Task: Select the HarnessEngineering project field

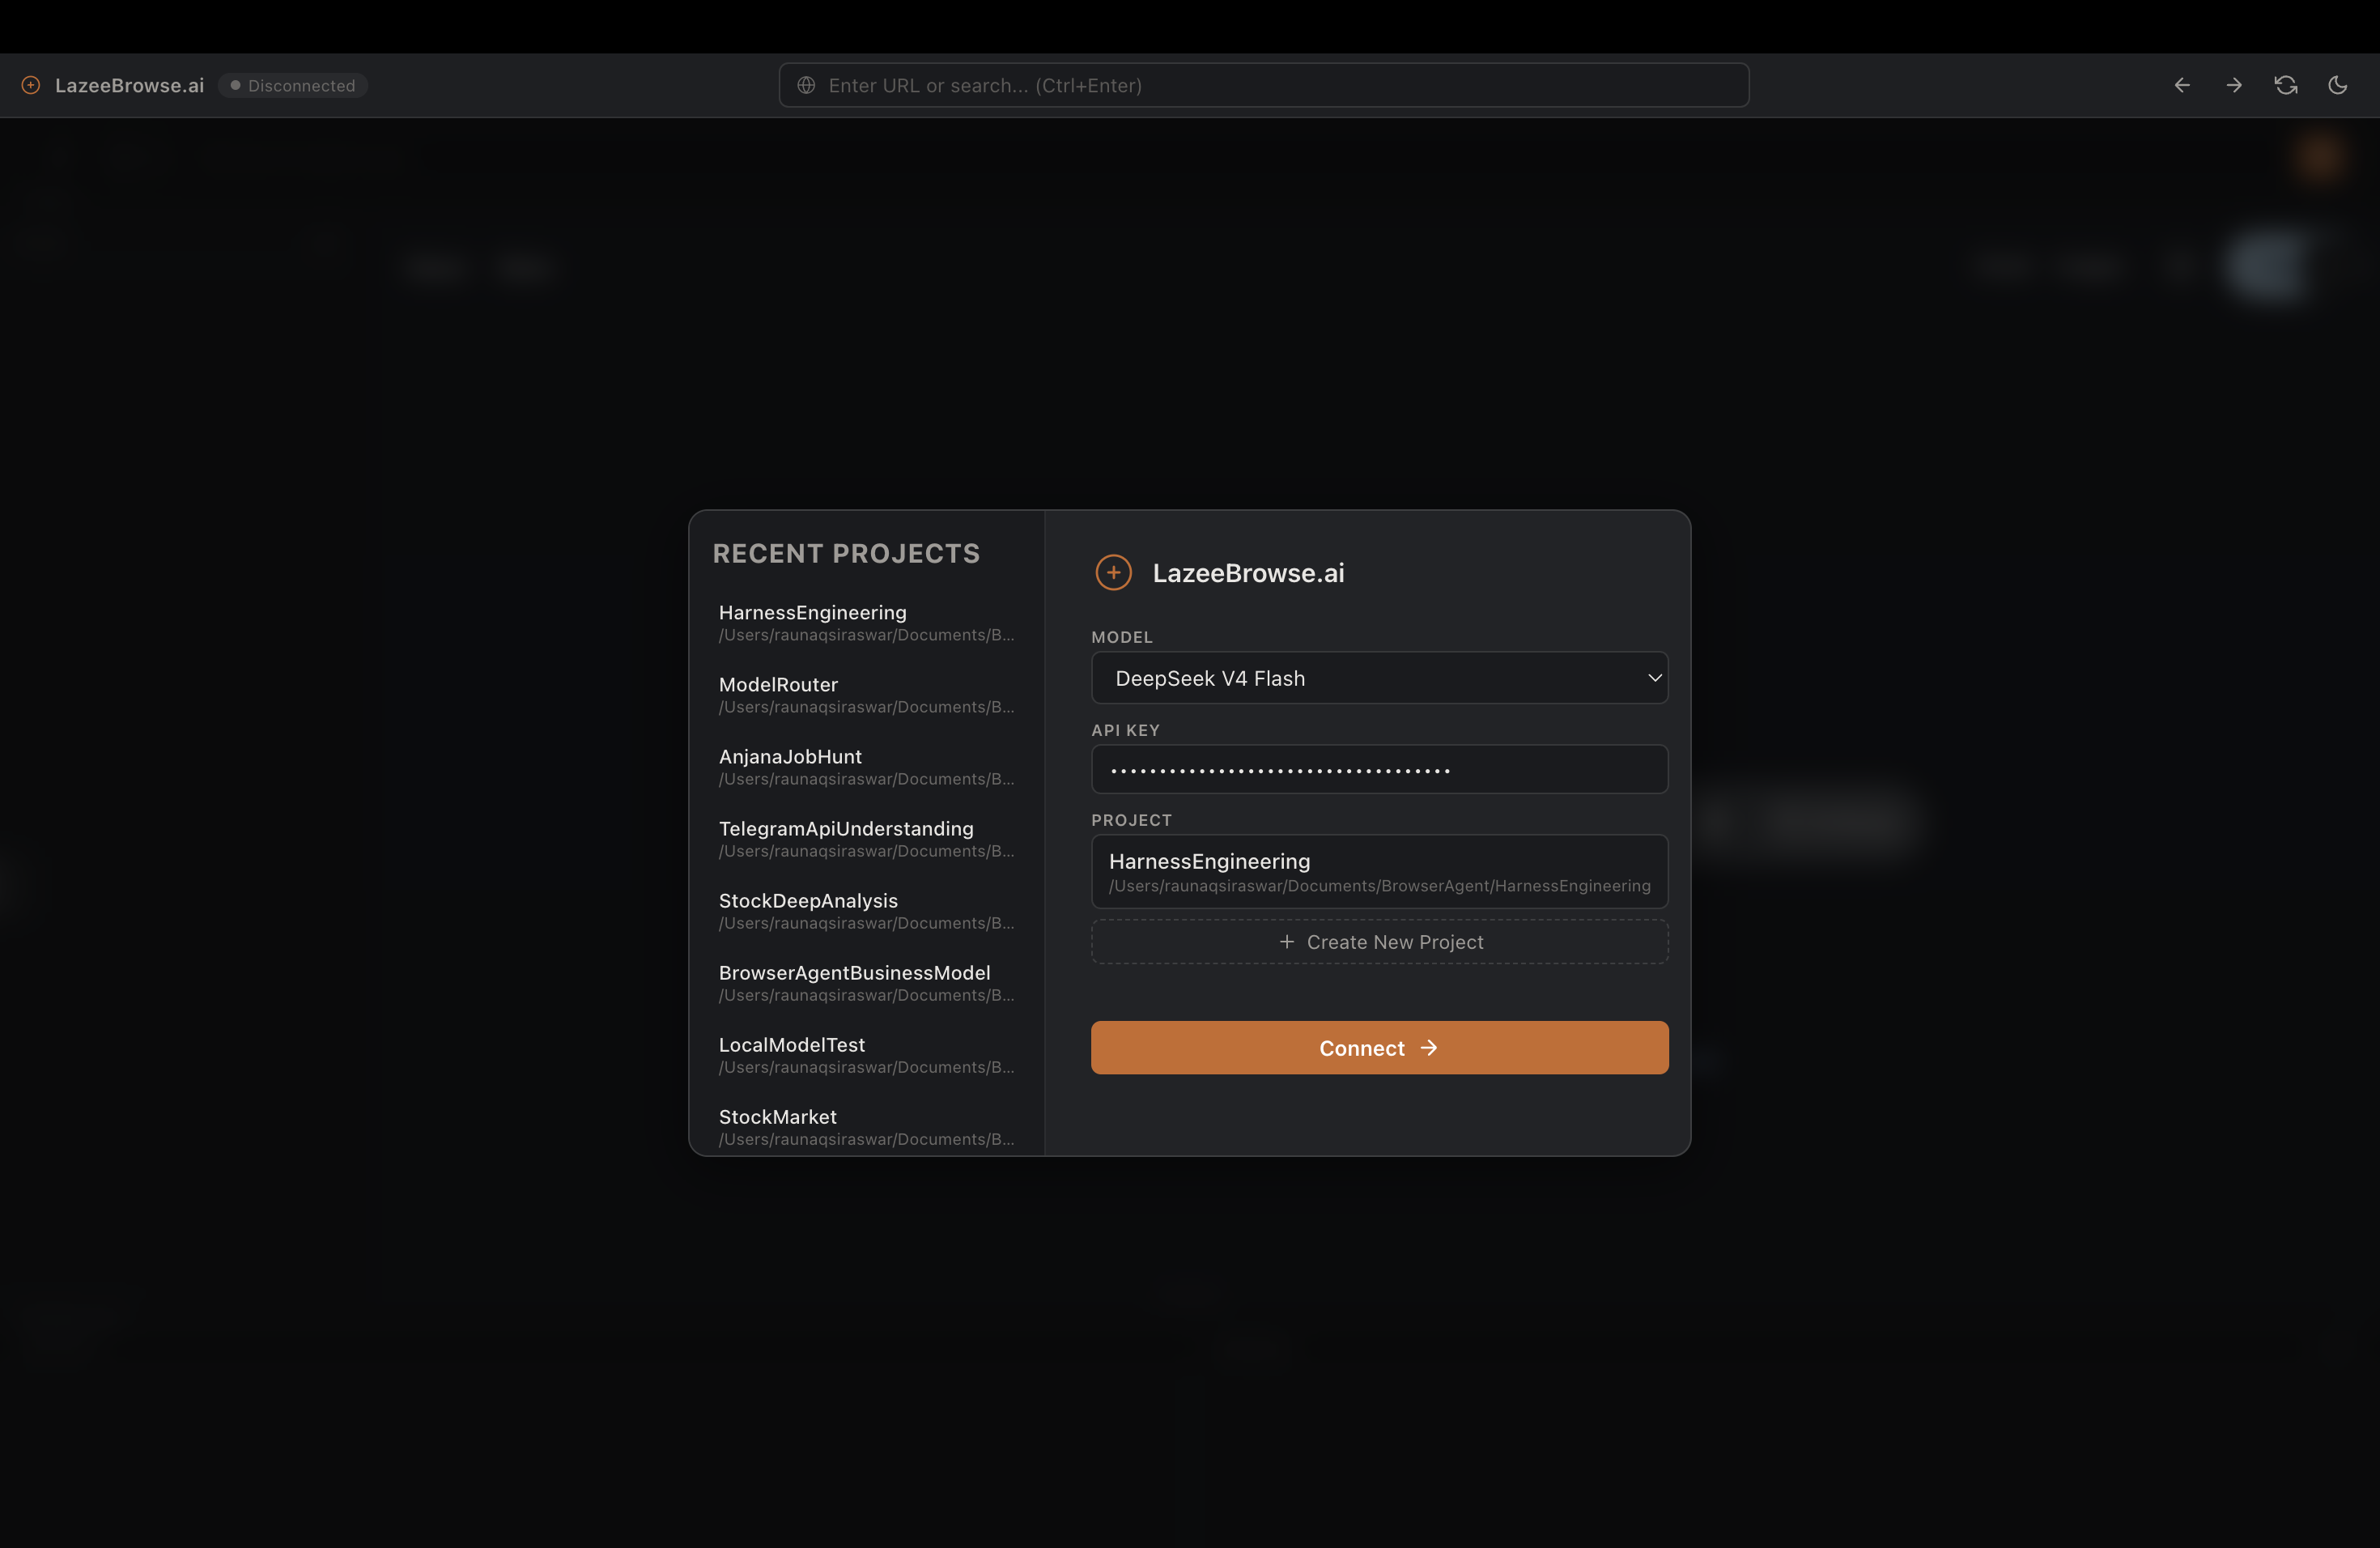Action: click(1379, 871)
